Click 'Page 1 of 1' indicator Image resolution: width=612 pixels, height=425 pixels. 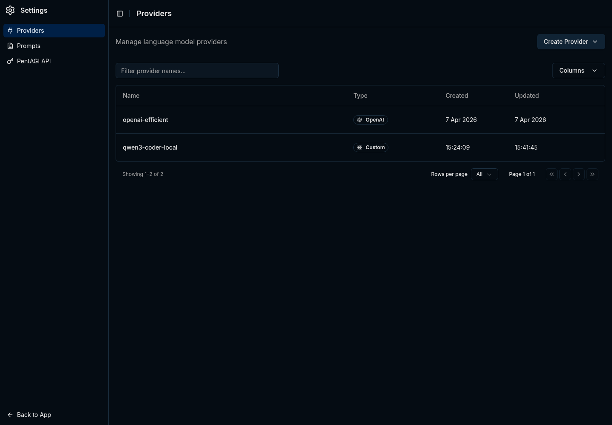click(522, 174)
